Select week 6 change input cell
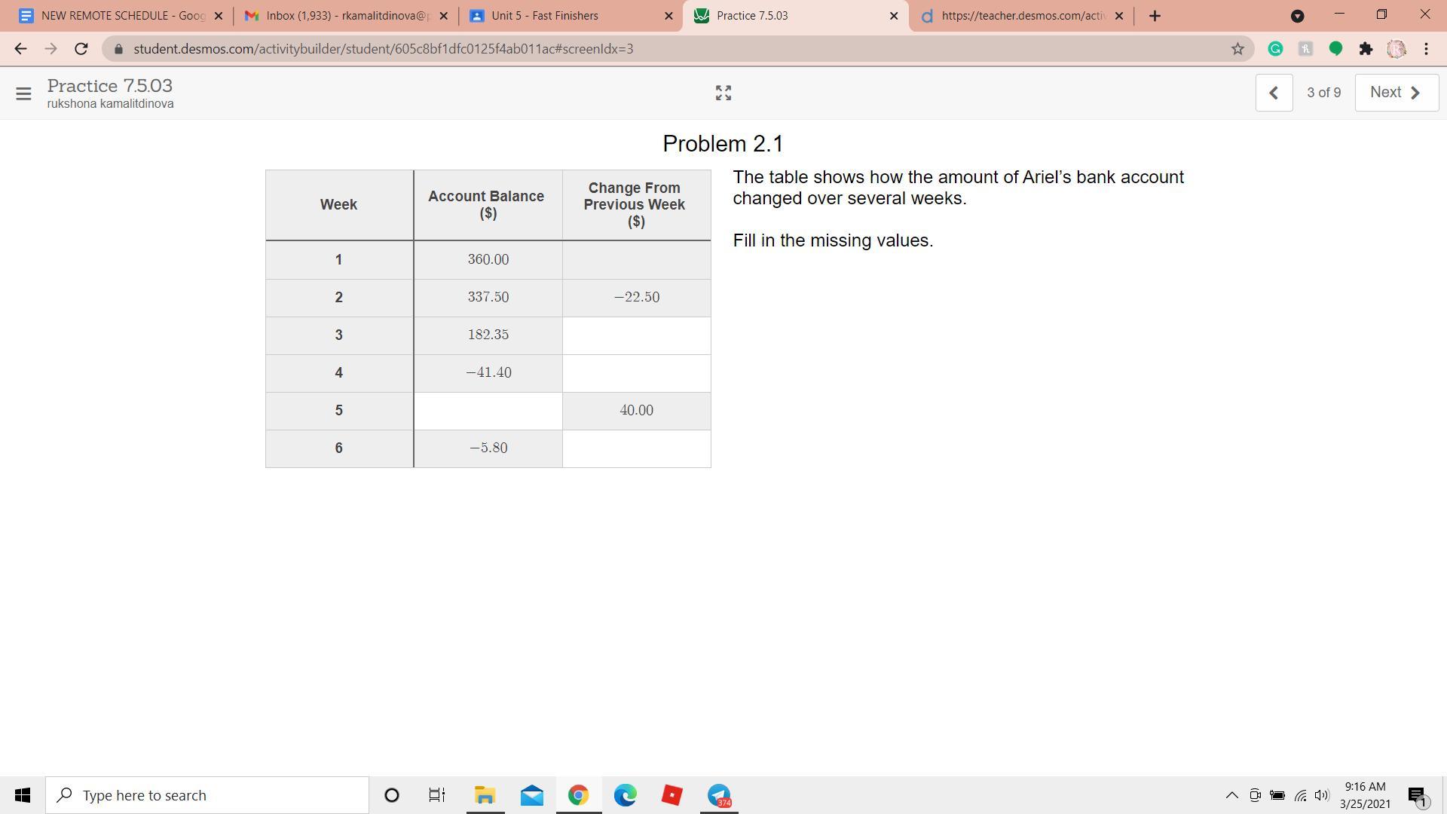 point(636,448)
